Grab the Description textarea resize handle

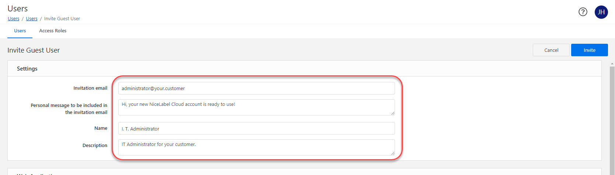393,153
